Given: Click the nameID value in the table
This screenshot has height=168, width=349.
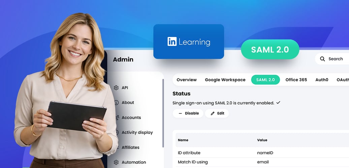Looking at the screenshot, I should [265, 153].
